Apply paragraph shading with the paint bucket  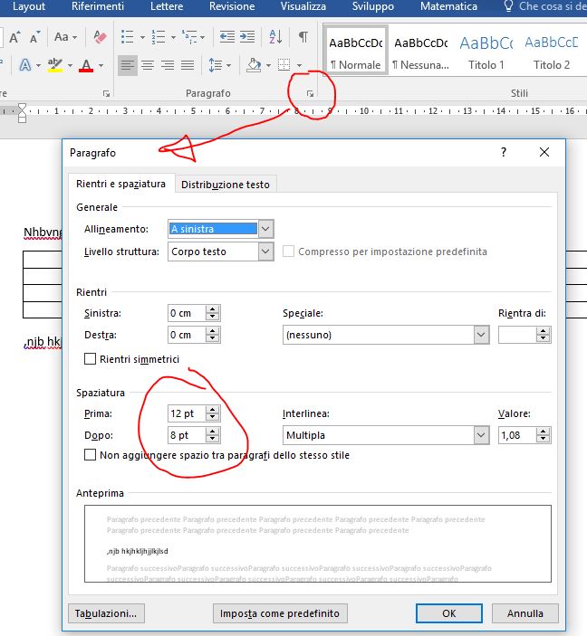tap(254, 65)
